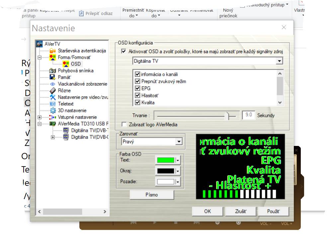Click the OSD list scroll down arrow

coord(280,103)
